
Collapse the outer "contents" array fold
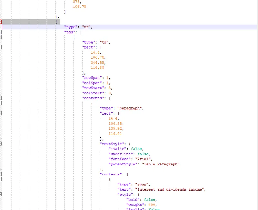[1, 98]
